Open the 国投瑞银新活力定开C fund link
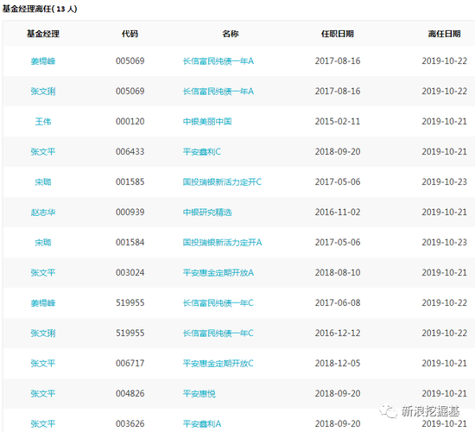The height and width of the screenshot is (432, 475). pos(222,182)
